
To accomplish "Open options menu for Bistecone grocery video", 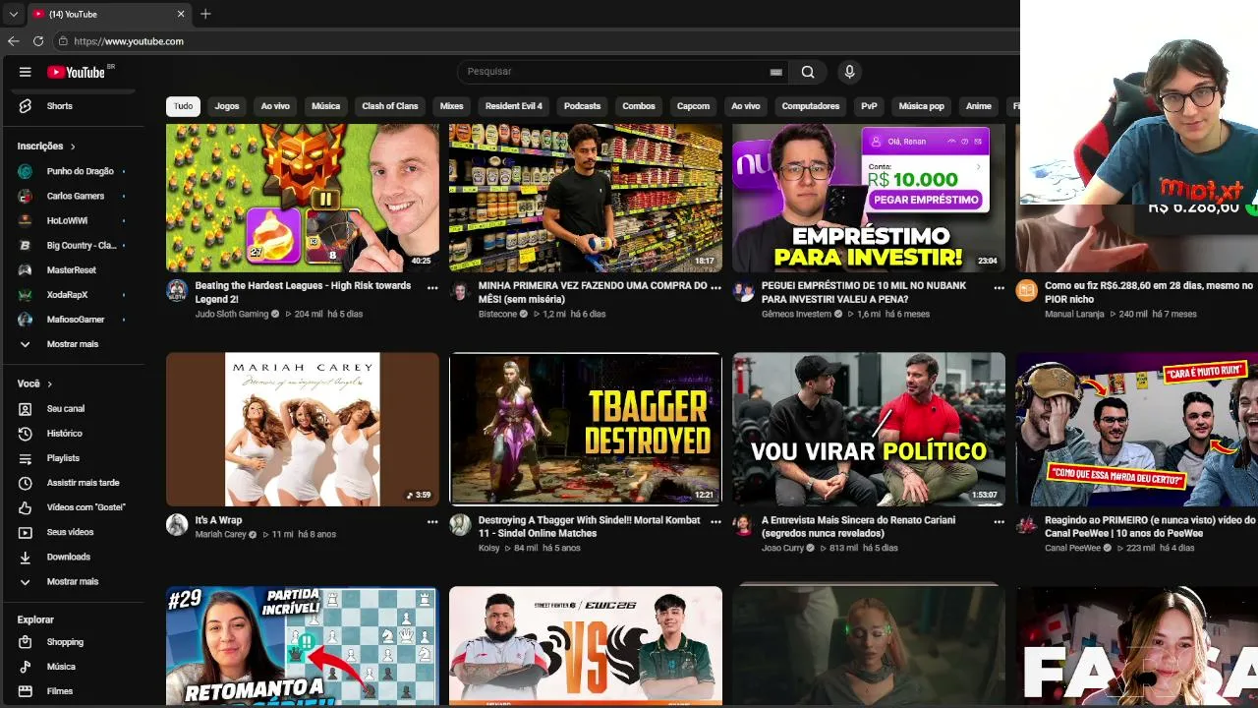I will click(715, 288).
